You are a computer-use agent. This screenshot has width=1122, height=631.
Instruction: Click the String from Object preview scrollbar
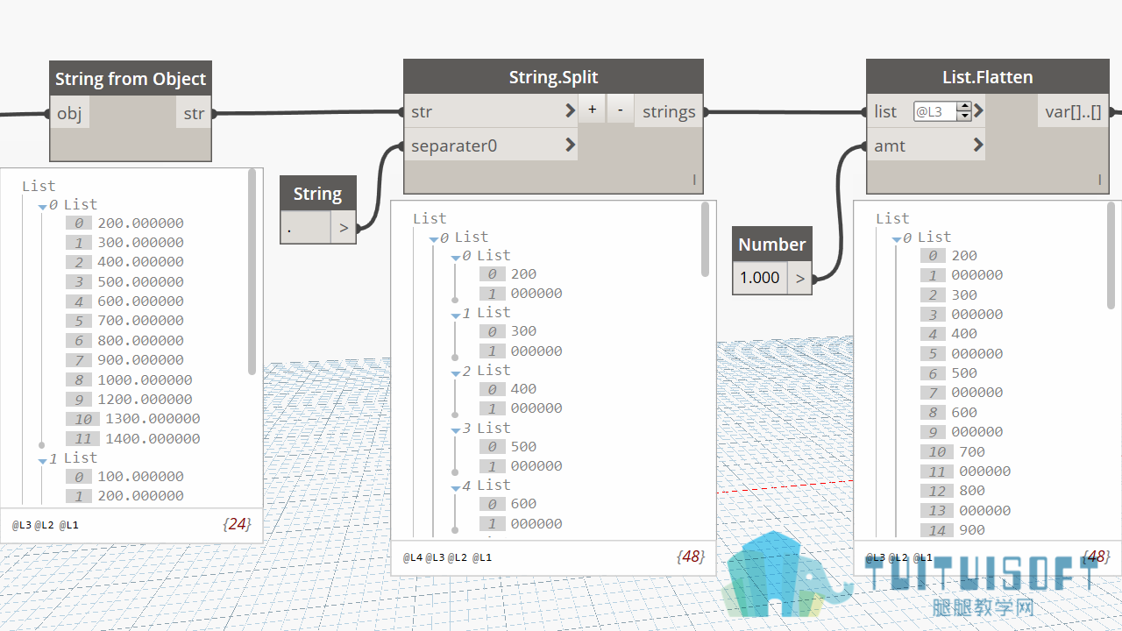(x=252, y=272)
